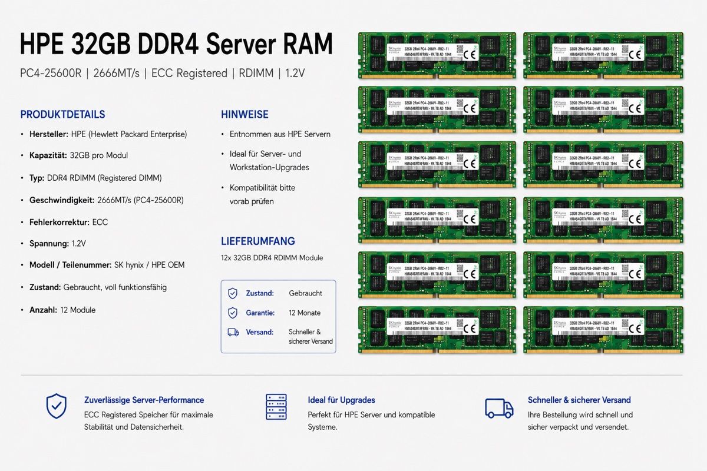Click the shield check icon beside Garantie
707x471 pixels.
click(x=233, y=313)
